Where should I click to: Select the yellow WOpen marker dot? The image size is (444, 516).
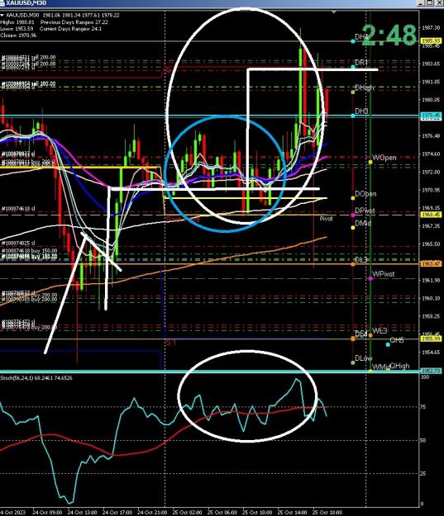click(370, 162)
